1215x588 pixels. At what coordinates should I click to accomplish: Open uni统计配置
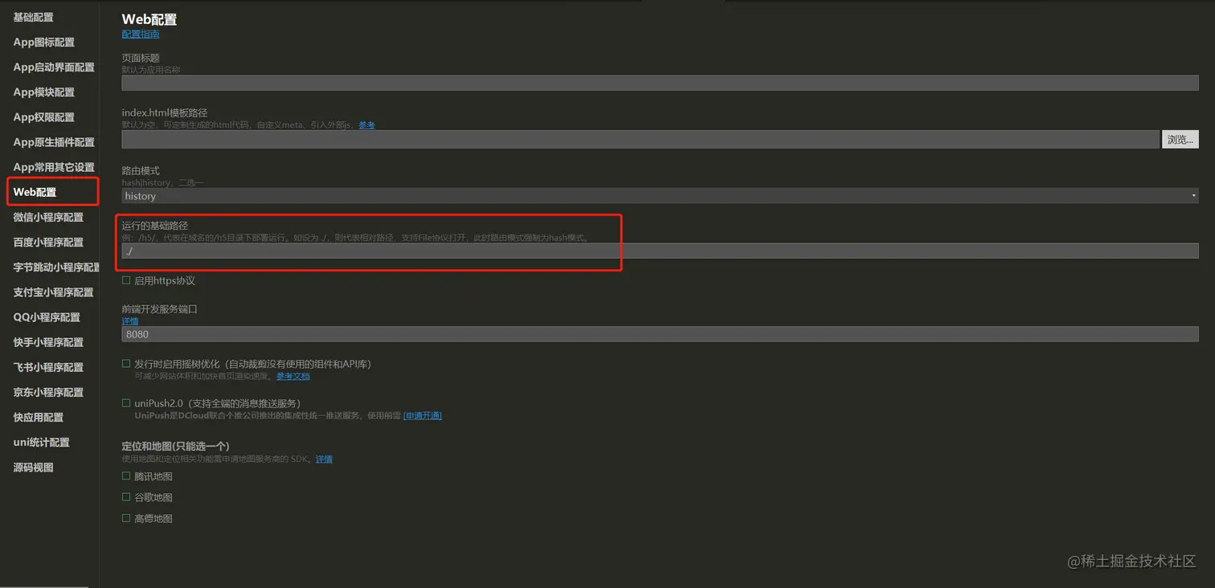[x=41, y=442]
